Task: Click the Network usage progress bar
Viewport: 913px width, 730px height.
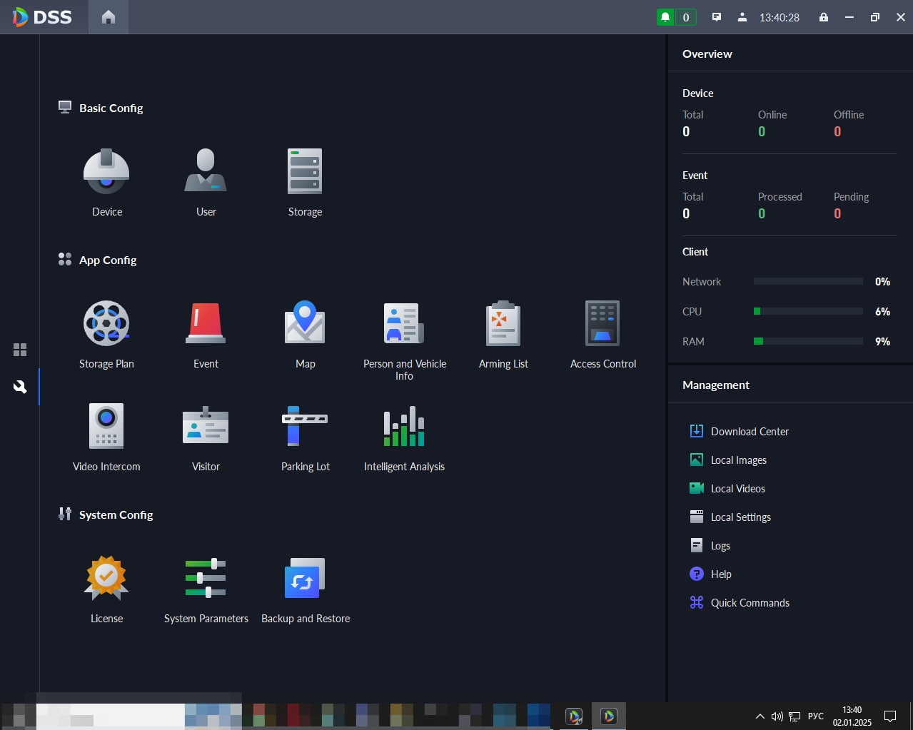Action: click(808, 281)
